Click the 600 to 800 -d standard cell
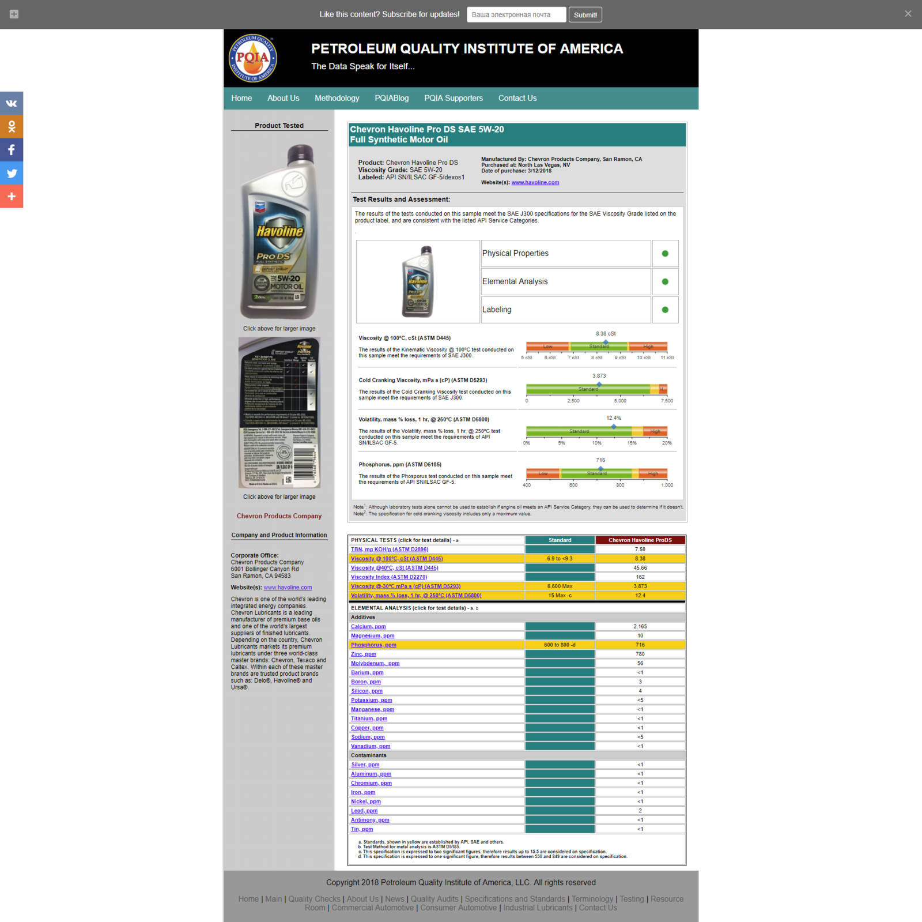Image resolution: width=922 pixels, height=922 pixels. [560, 645]
